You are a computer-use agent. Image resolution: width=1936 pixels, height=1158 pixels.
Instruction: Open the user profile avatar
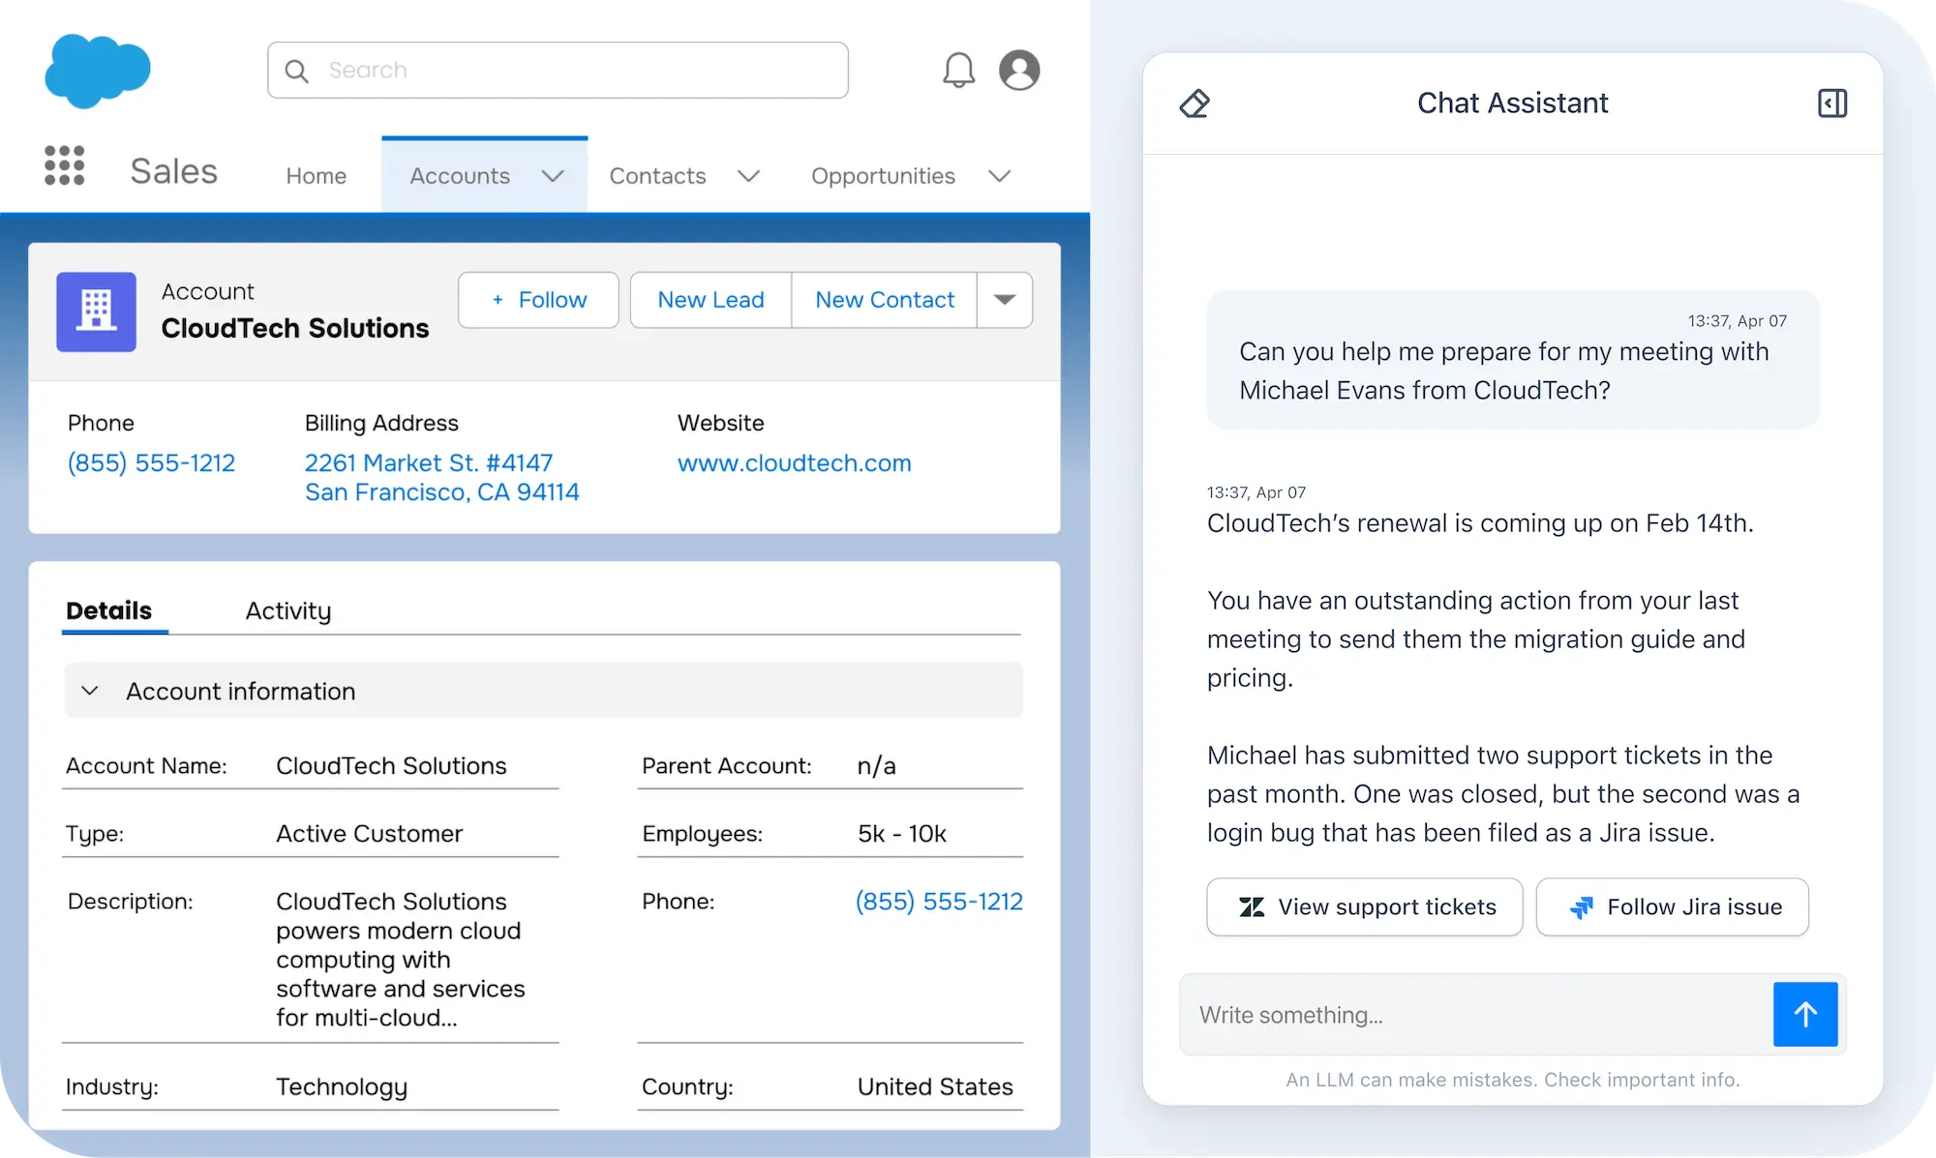tap(1019, 70)
